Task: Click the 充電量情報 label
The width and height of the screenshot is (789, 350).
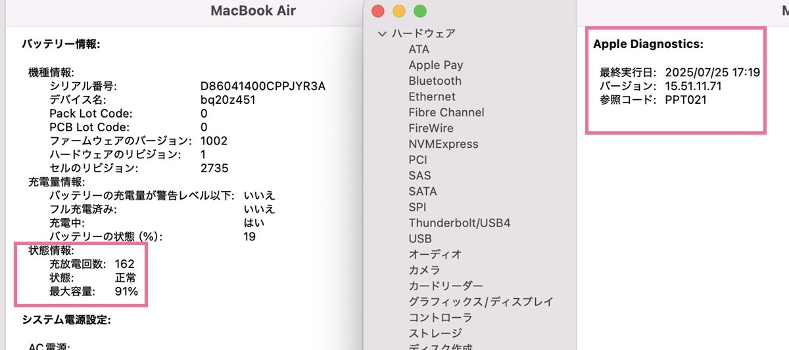Action: tap(56, 182)
